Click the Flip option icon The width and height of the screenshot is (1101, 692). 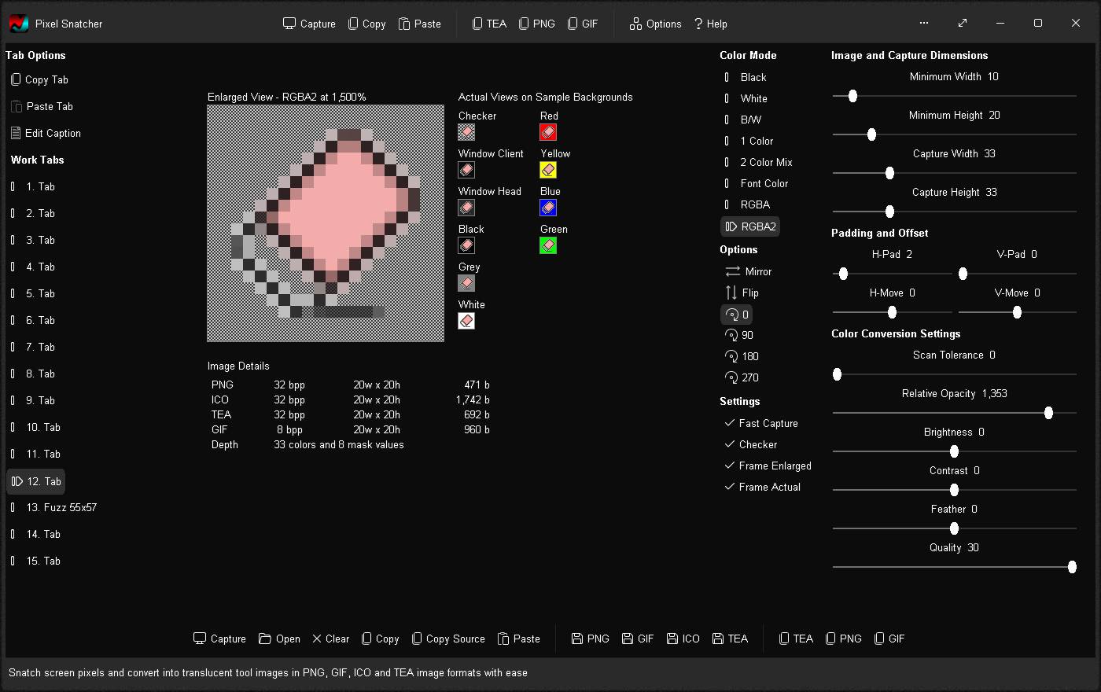tap(731, 293)
